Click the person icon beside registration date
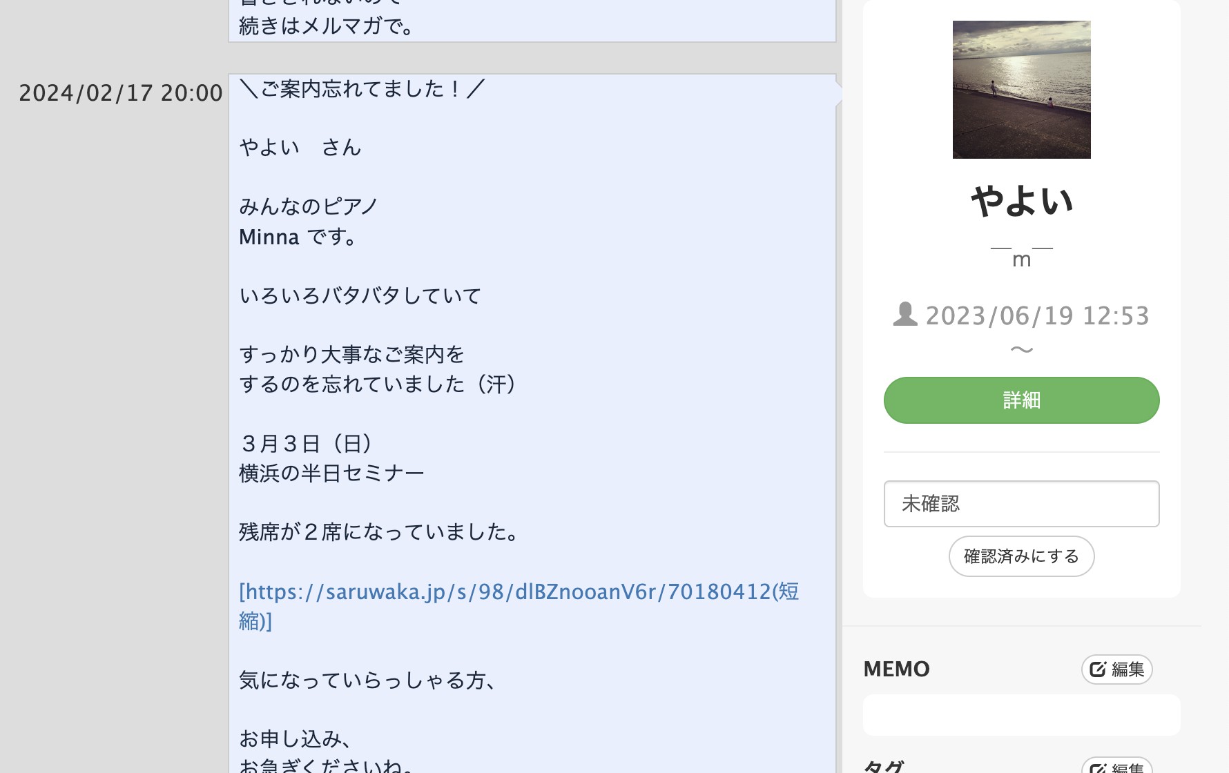Screen dimensions: 1229x773 click(904, 314)
